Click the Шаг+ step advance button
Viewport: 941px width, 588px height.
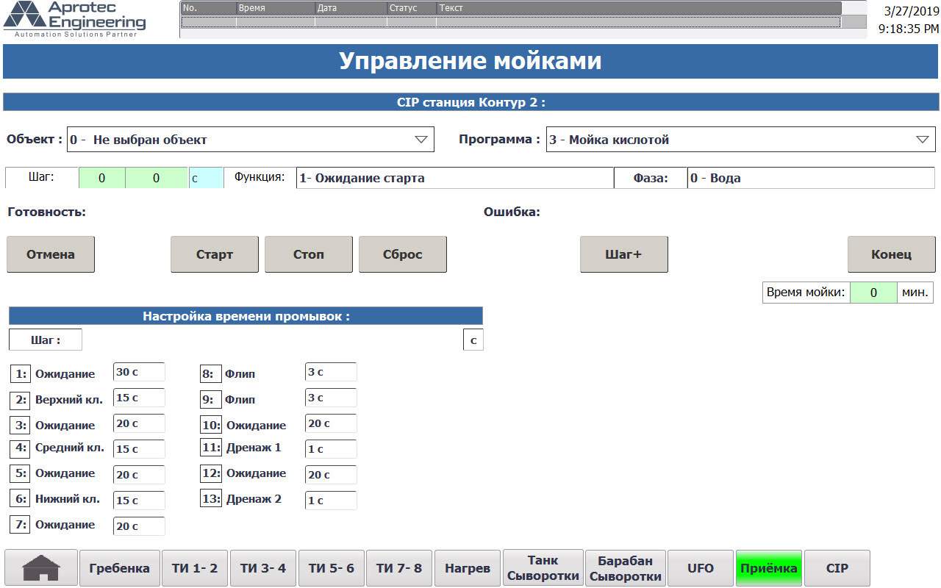pos(623,254)
